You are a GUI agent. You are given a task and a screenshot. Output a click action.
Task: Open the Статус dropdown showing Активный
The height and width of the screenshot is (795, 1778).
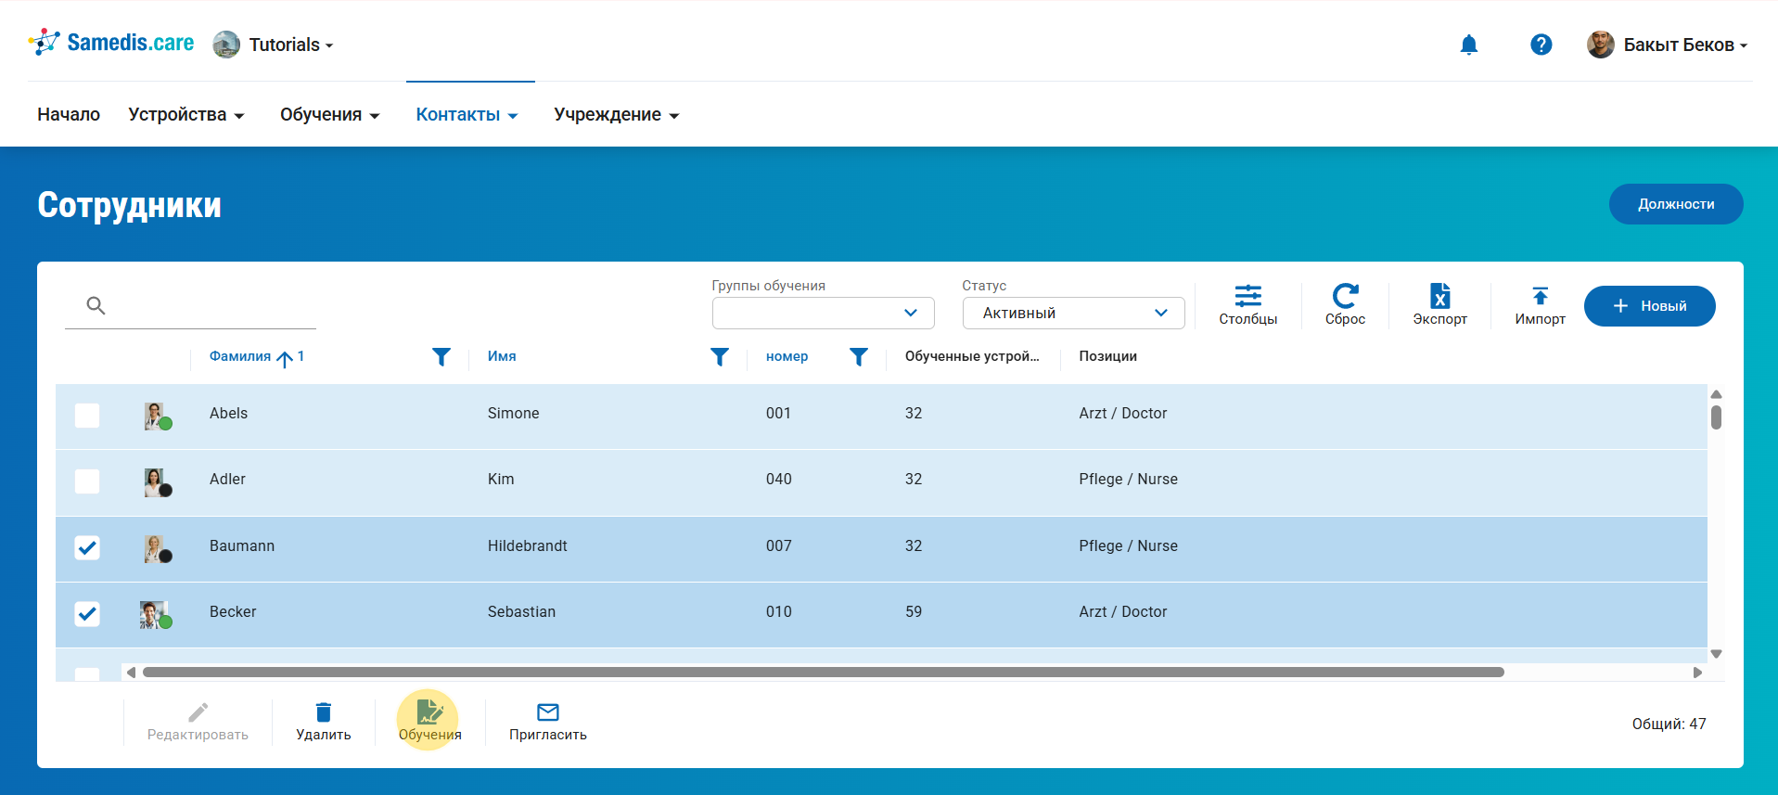pos(1073,314)
